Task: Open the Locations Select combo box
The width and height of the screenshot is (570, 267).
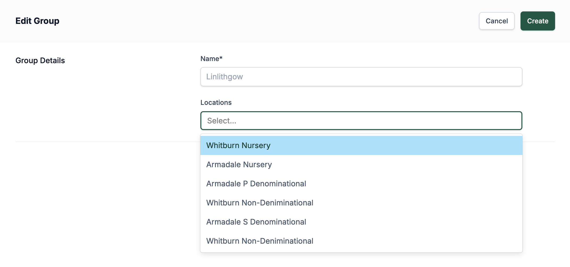Action: point(361,121)
